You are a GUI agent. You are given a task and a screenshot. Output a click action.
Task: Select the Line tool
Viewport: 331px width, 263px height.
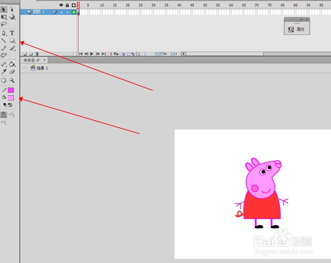(4, 40)
